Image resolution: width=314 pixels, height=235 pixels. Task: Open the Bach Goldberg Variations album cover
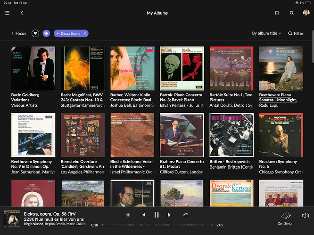pos(33,68)
